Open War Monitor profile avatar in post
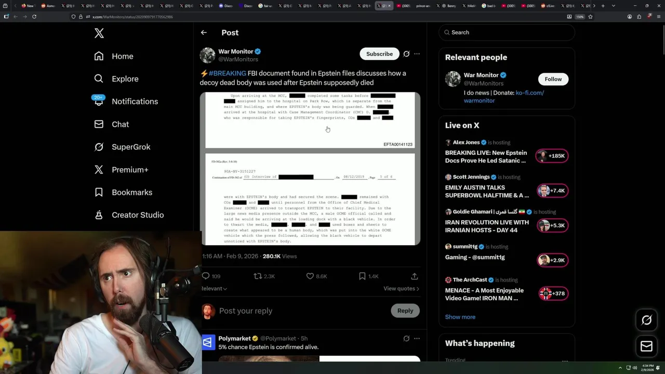 tap(207, 55)
